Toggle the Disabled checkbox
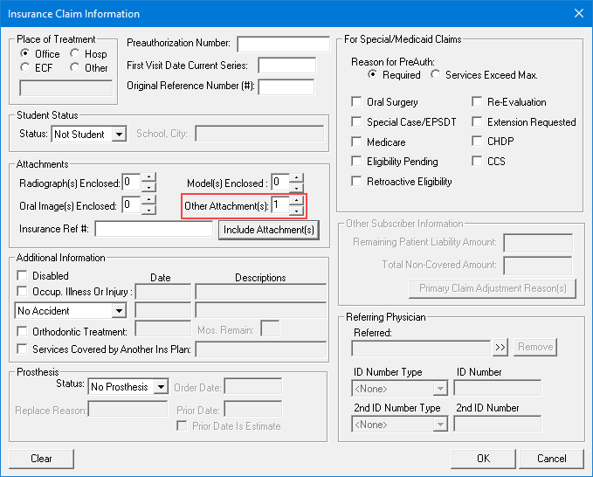The image size is (593, 477). (x=23, y=276)
